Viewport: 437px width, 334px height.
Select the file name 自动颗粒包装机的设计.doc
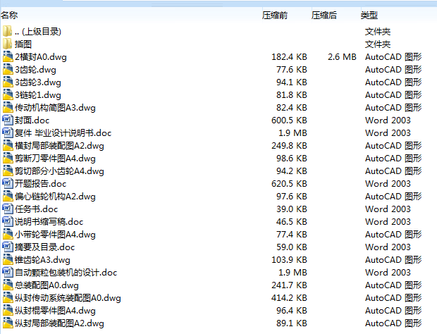point(66,273)
